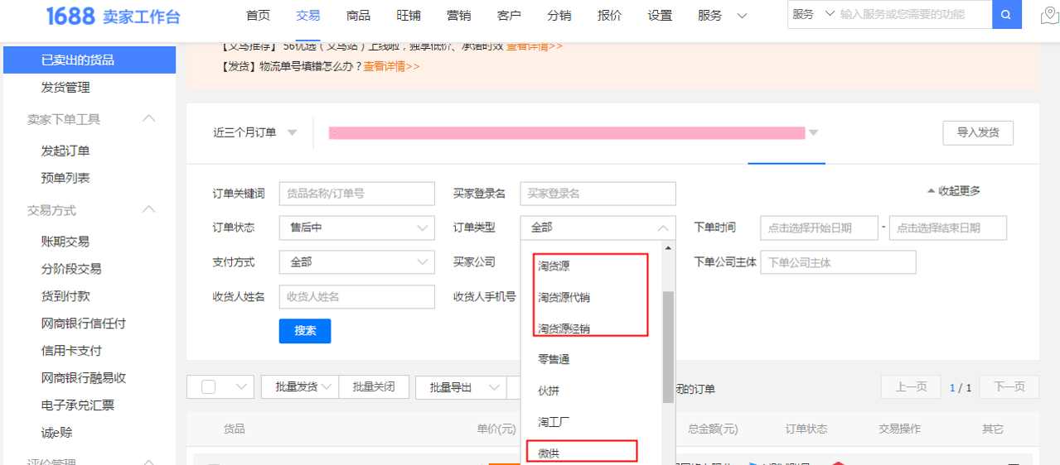The image size is (1060, 465).
Task: Open the 支付方式 全部 dropdown
Action: [356, 262]
